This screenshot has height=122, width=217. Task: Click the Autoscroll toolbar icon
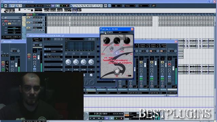[x=105, y=6]
